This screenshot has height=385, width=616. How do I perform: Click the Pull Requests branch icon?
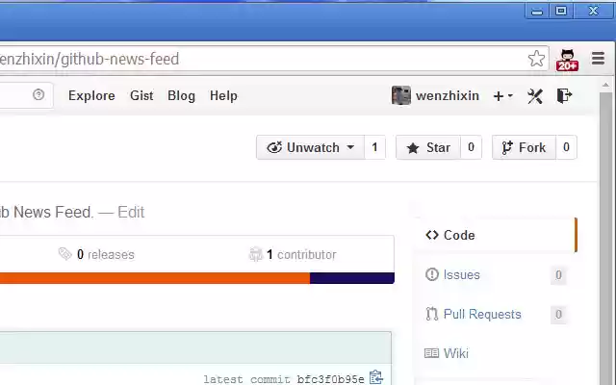(x=432, y=314)
